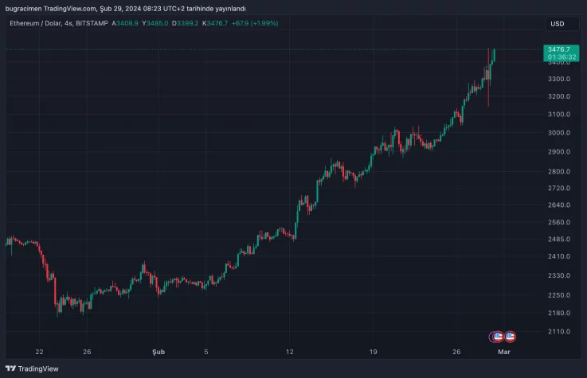
Task: Click the symbol title Ethereum / Dolar, 4s, BITSTAMP
Action: coord(59,23)
